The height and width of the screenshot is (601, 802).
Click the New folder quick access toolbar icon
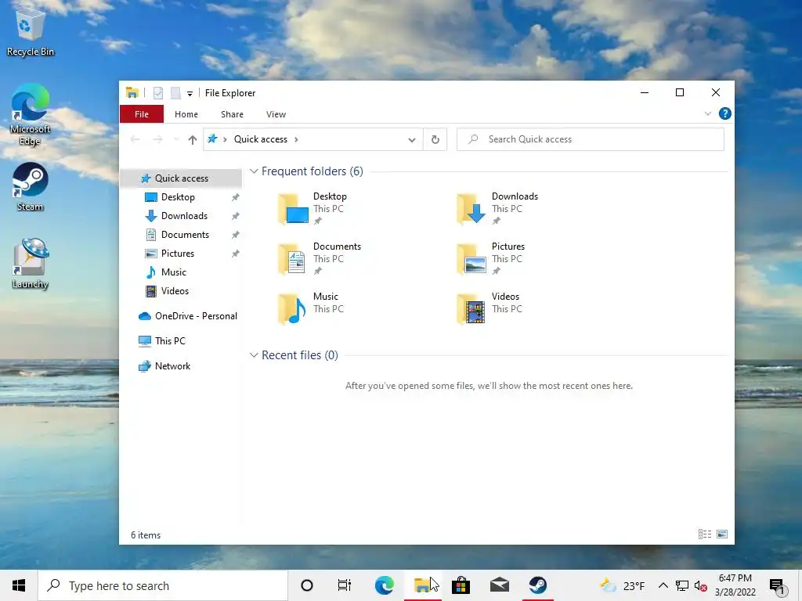175,93
